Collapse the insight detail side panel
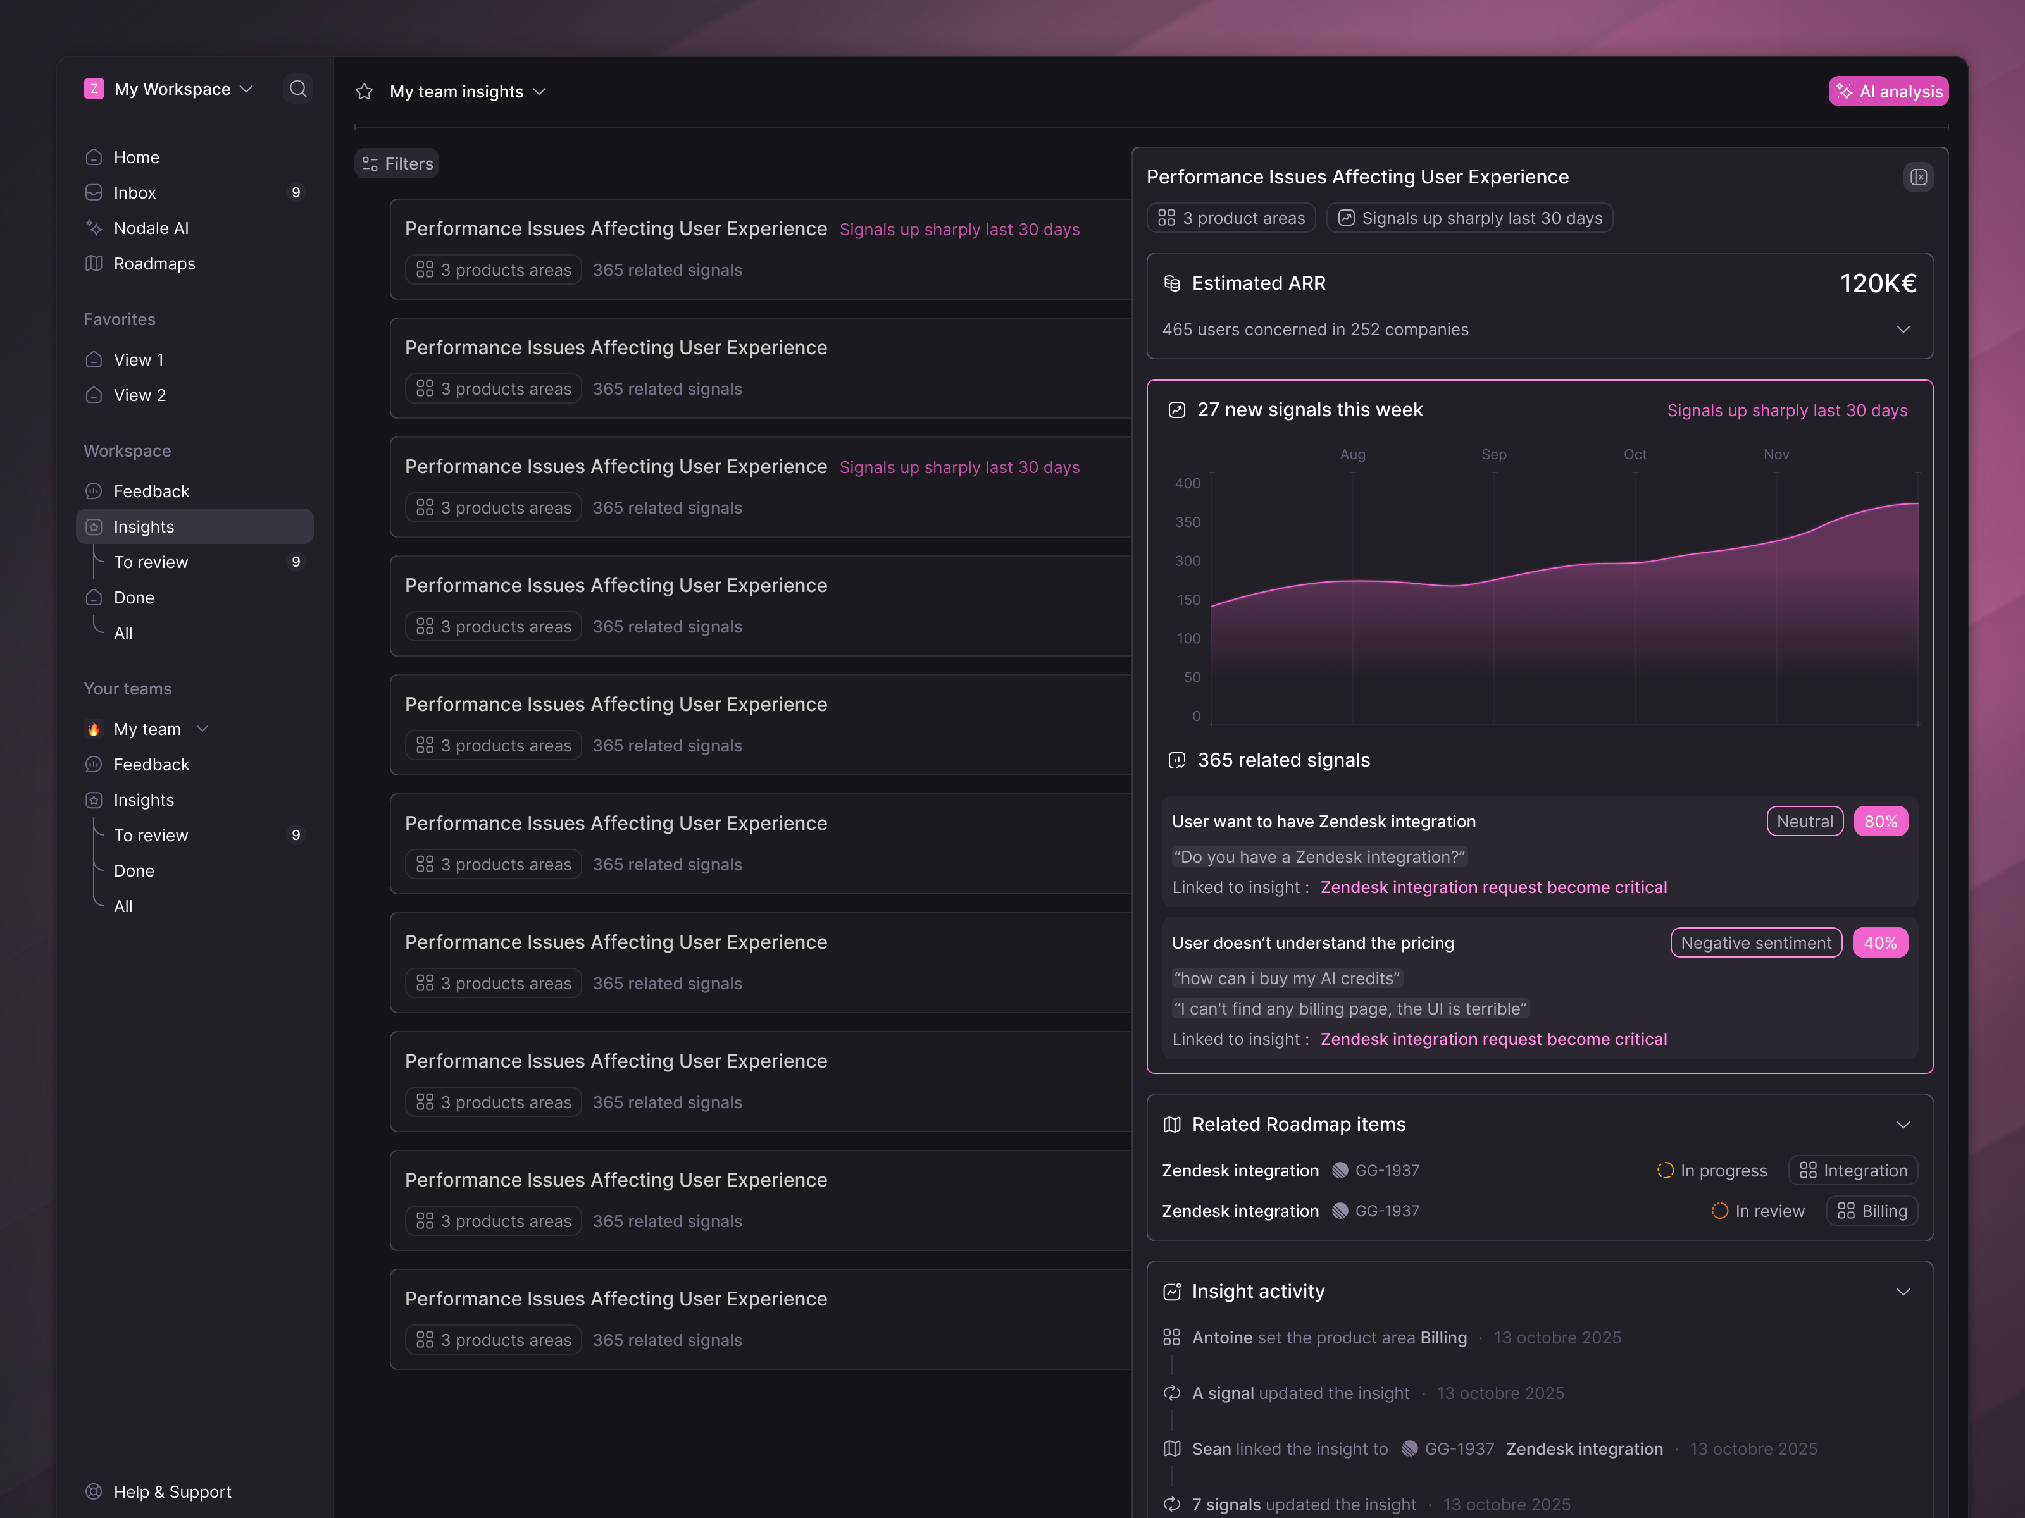The height and width of the screenshot is (1518, 2025). point(1918,178)
